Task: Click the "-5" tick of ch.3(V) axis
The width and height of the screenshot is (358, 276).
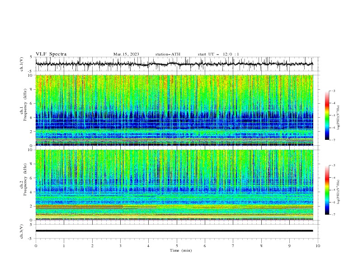Action: pyautogui.click(x=31, y=239)
